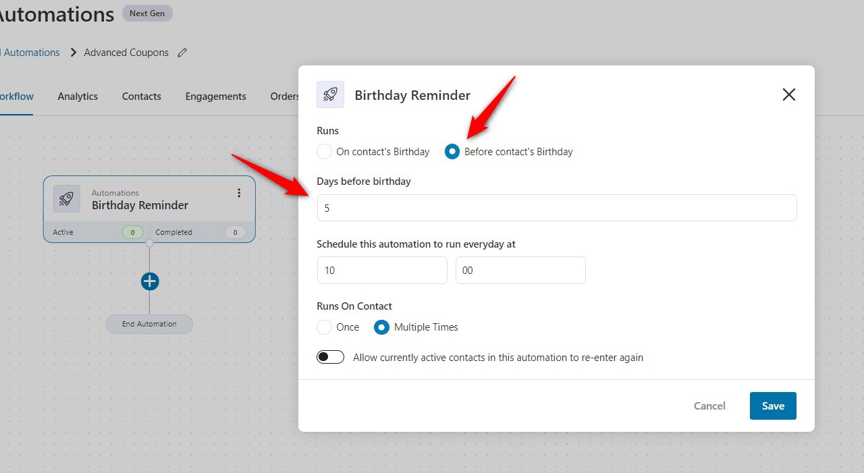Click the schedule hour field showing 10
The width and height of the screenshot is (864, 473).
coord(382,270)
